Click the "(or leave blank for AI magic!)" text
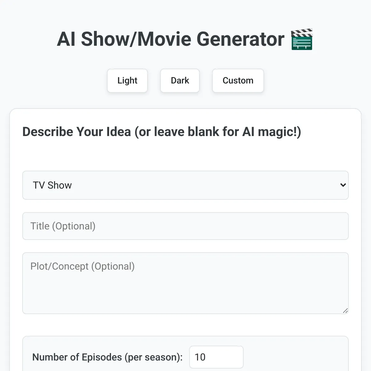Image resolution: width=371 pixels, height=371 pixels. click(x=218, y=132)
